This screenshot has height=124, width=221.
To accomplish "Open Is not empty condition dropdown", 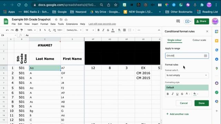I will [187, 75].
